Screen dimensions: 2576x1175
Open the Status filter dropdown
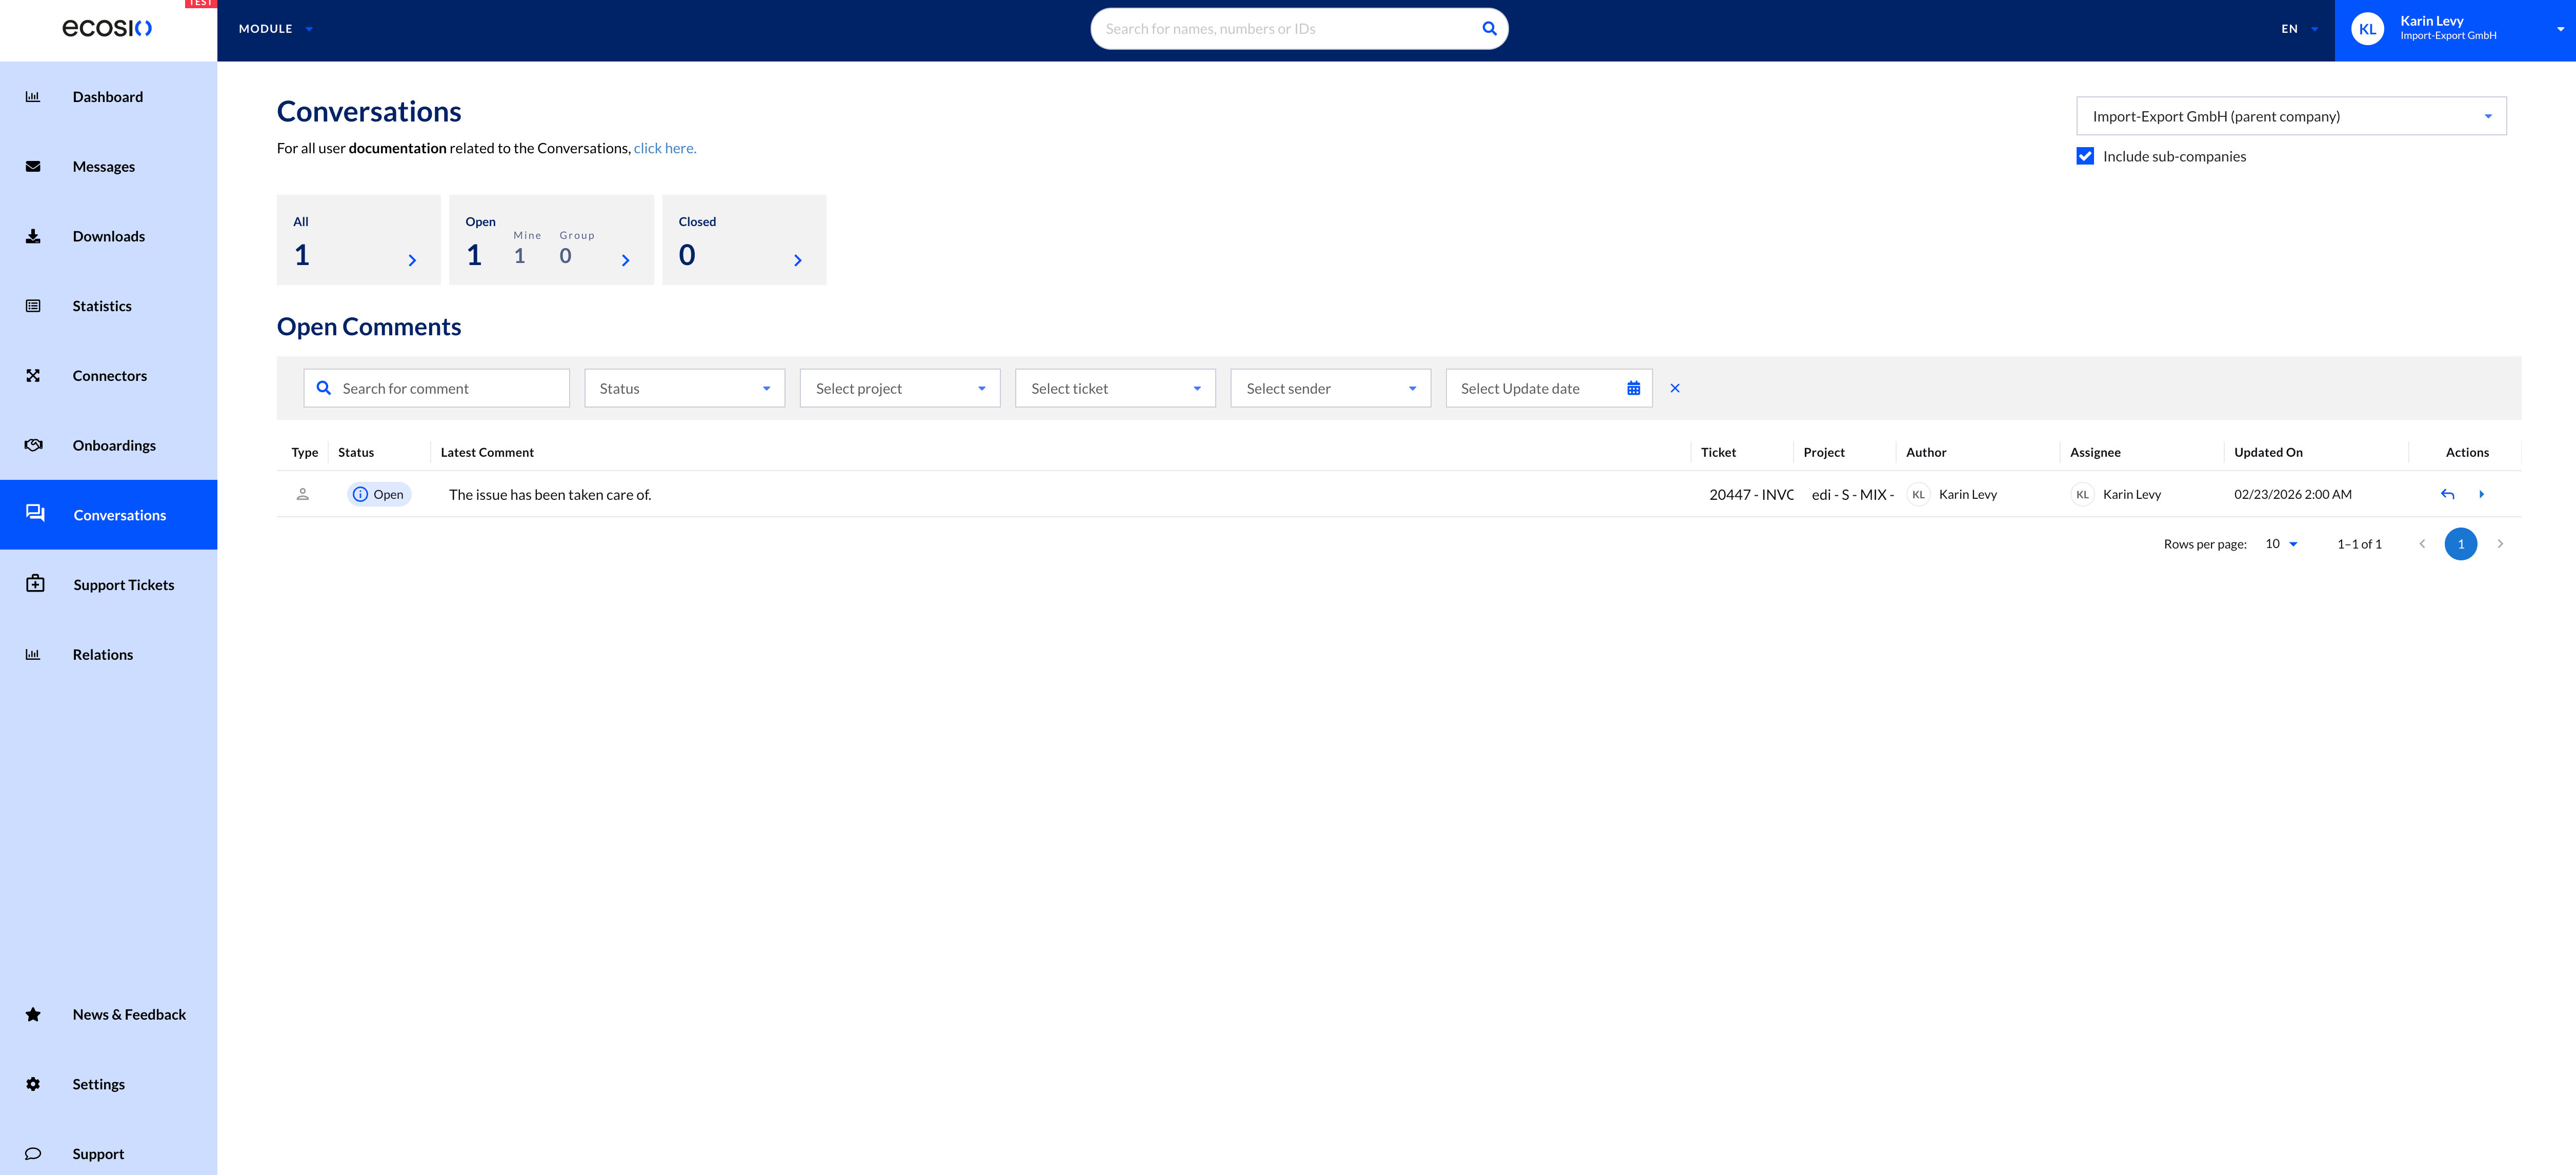tap(684, 388)
